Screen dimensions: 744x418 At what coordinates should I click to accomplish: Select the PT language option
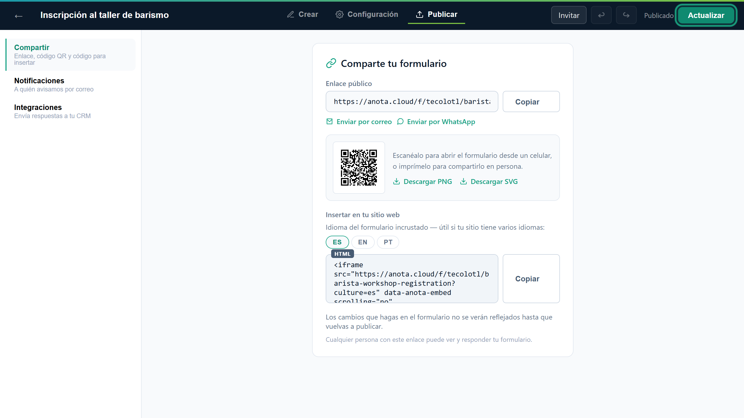point(388,242)
